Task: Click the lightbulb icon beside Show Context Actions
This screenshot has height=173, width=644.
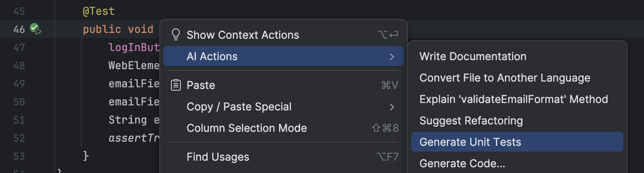Action: click(176, 35)
